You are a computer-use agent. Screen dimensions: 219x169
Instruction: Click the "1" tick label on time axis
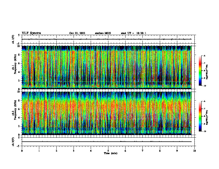tap(39, 151)
